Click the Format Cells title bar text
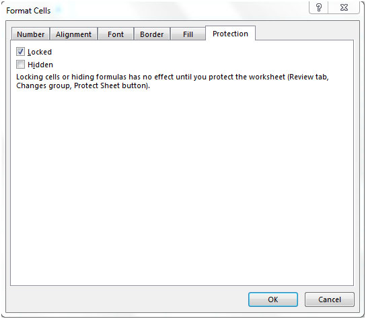Screen dimensions: 366x319 pos(28,11)
